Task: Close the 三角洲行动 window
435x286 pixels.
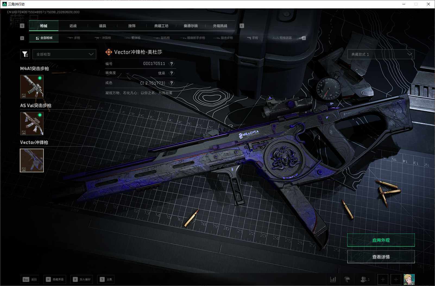Action: 428,4
